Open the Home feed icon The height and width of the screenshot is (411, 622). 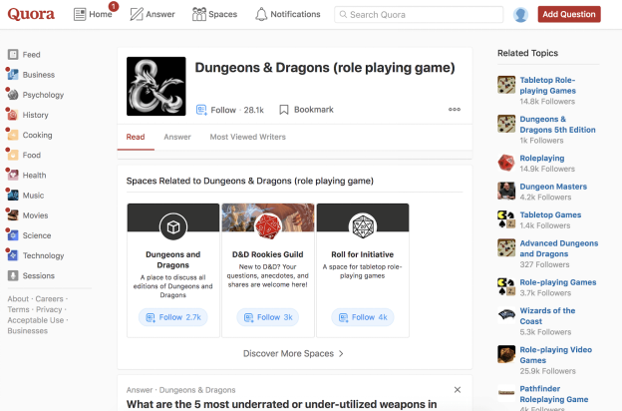[x=80, y=14]
